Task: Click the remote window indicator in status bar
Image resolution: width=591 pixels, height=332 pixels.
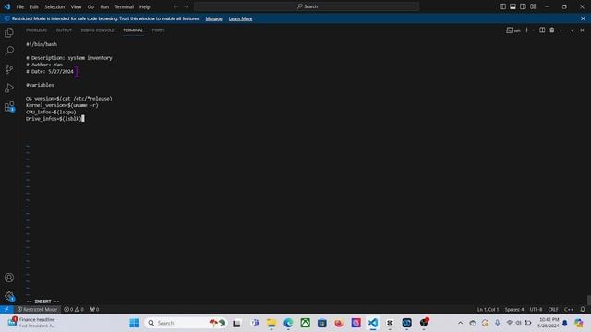Action: click(6, 309)
